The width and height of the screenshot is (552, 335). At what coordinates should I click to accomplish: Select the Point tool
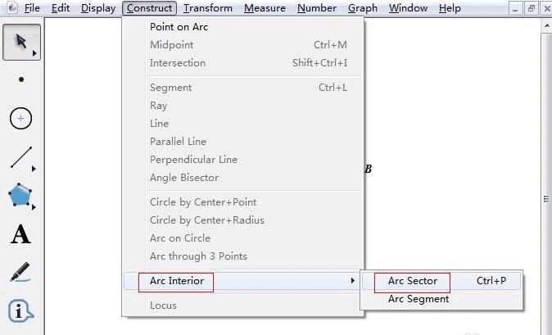click(21, 79)
